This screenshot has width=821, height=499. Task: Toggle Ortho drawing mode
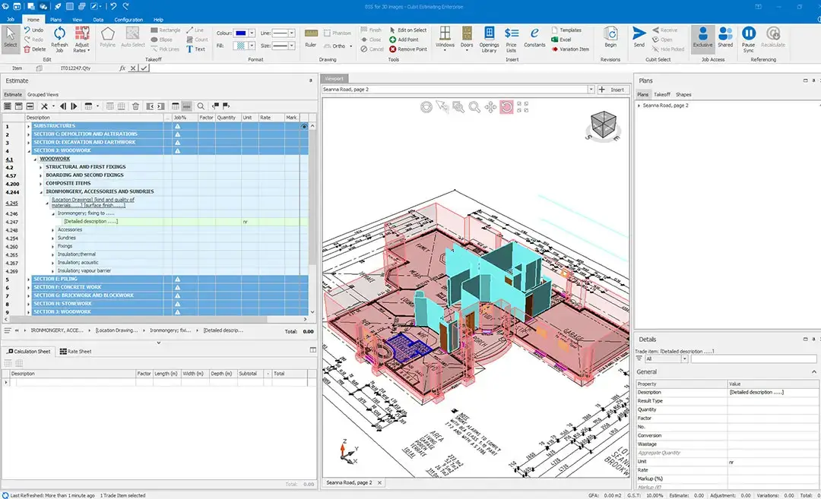[x=338, y=46]
